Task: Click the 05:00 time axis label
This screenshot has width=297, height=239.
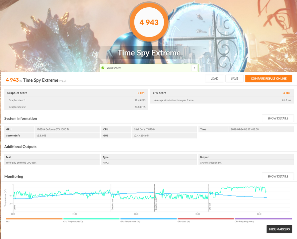Action: coord(197,214)
